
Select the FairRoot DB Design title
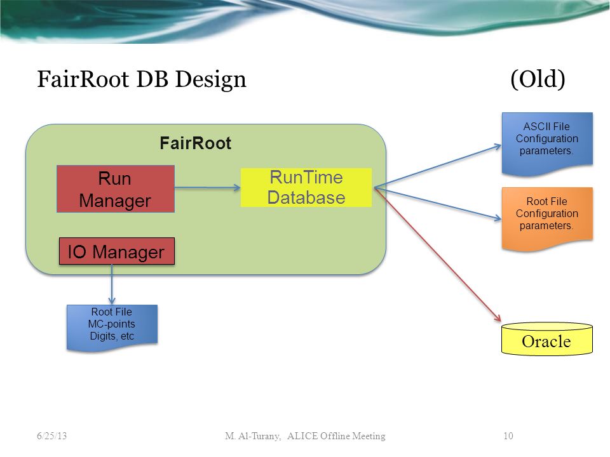[142, 79]
